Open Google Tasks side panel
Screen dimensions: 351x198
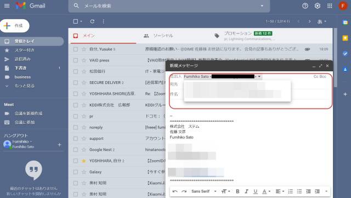click(345, 54)
